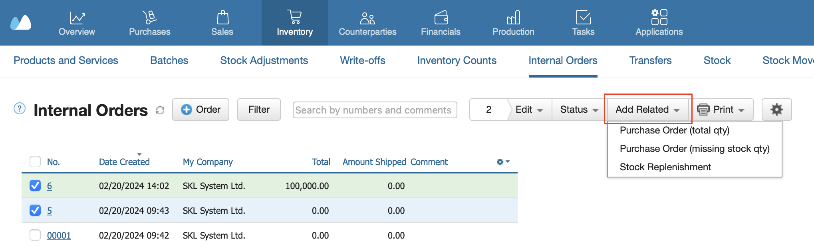Image resolution: width=814 pixels, height=247 pixels.
Task: Refresh the Internal Orders list
Action: point(160,110)
